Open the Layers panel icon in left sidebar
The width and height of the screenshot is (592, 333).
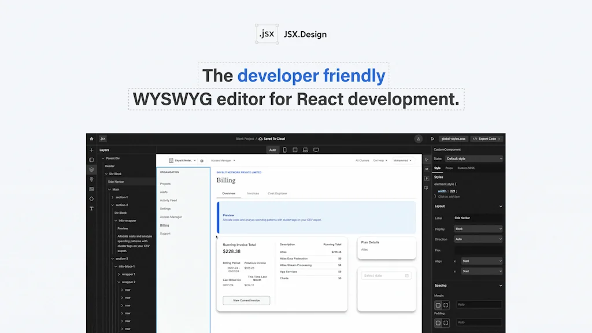tap(91, 168)
